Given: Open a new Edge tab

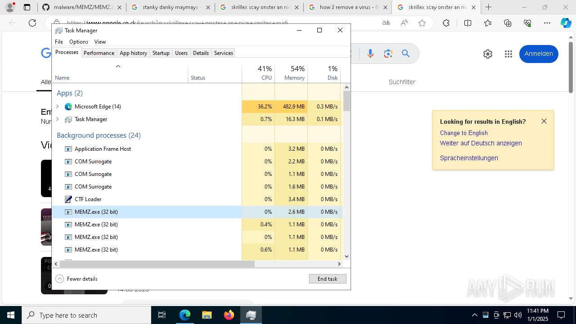Looking at the screenshot, I should [x=488, y=7].
